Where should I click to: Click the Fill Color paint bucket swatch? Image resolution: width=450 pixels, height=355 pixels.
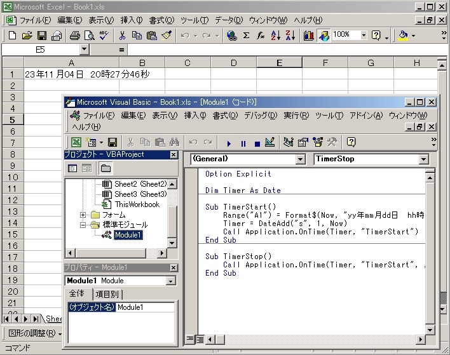coord(403,36)
